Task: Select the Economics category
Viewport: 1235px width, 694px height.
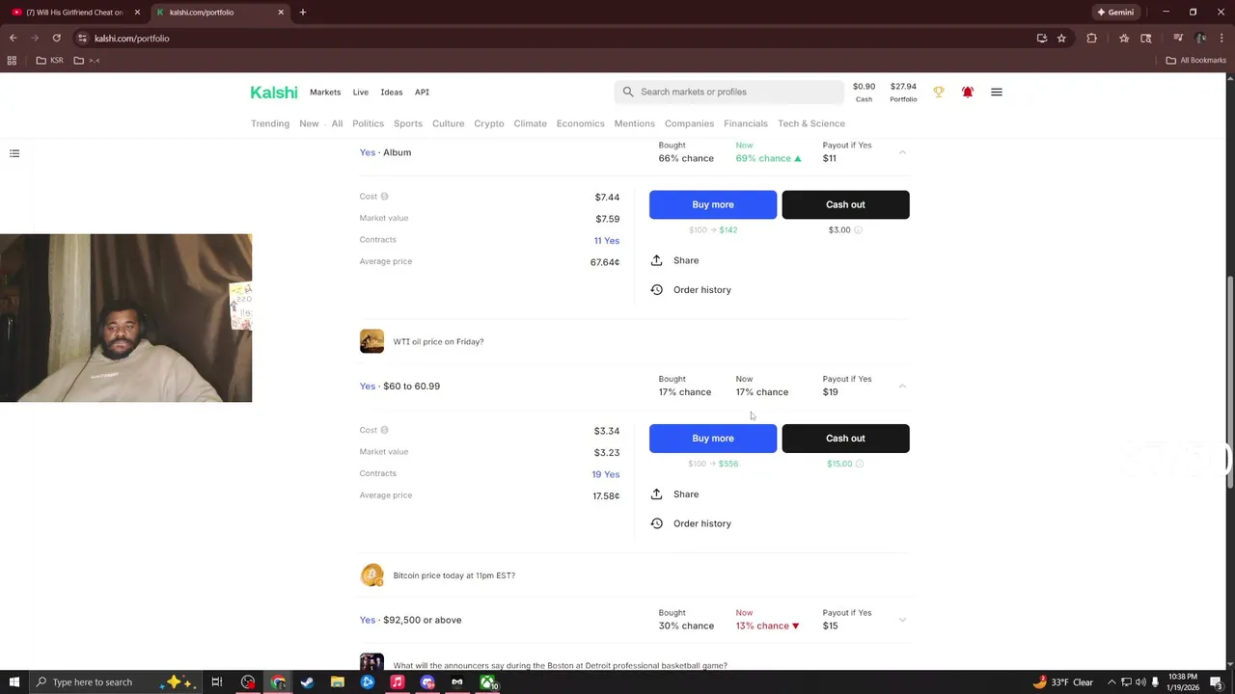Action: [580, 123]
